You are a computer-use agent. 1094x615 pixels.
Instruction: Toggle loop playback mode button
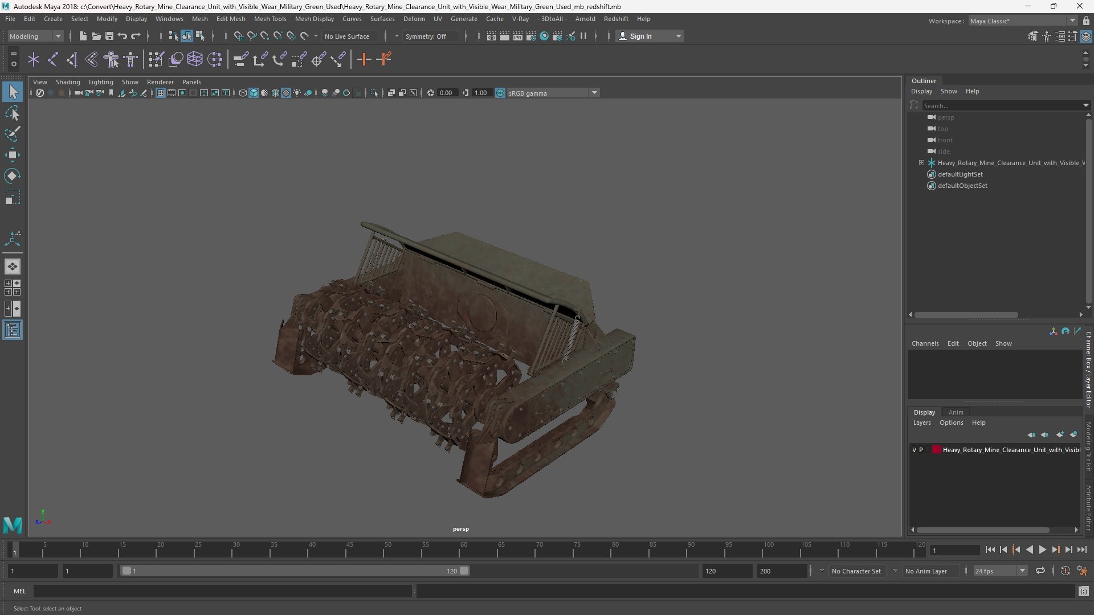[x=1040, y=571]
